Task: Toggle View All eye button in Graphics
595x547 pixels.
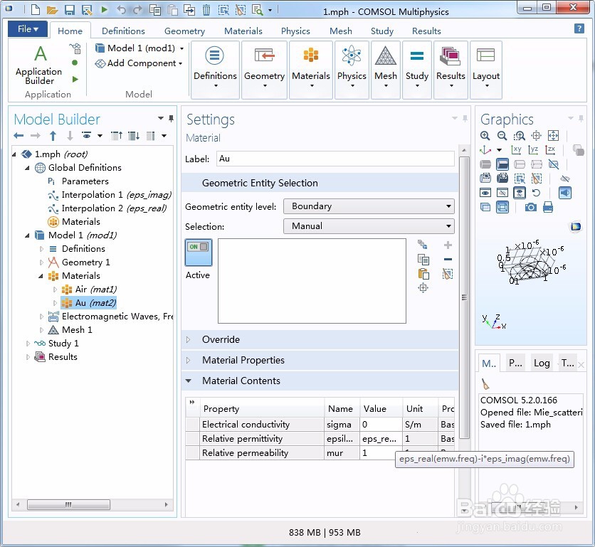Action: pos(519,193)
